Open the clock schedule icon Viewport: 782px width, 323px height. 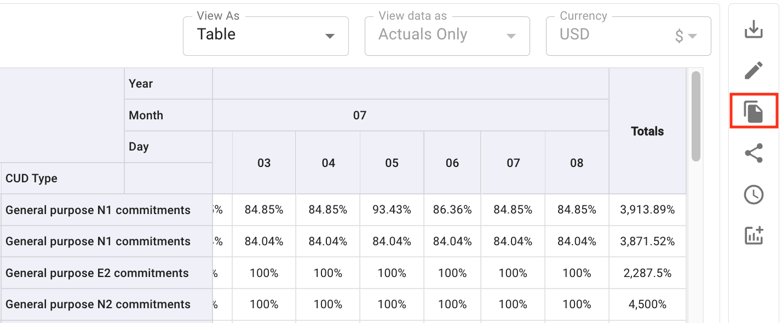pyautogui.click(x=754, y=194)
